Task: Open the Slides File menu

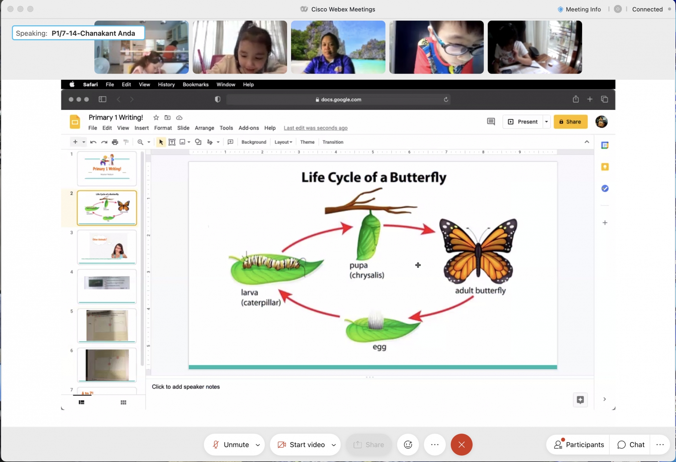Action: pyautogui.click(x=93, y=128)
